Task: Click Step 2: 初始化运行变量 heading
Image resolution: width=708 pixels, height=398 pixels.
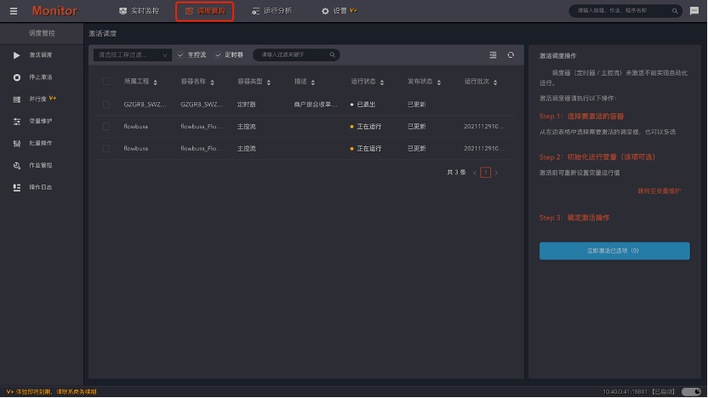Action: coord(597,157)
